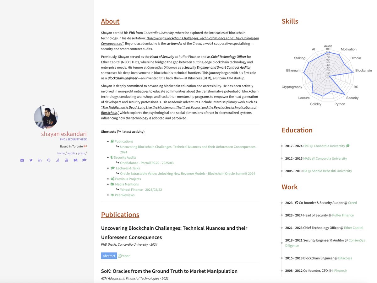The image size is (377, 283).
Task: Jump to the Security Audits shortcut
Action: (125, 158)
